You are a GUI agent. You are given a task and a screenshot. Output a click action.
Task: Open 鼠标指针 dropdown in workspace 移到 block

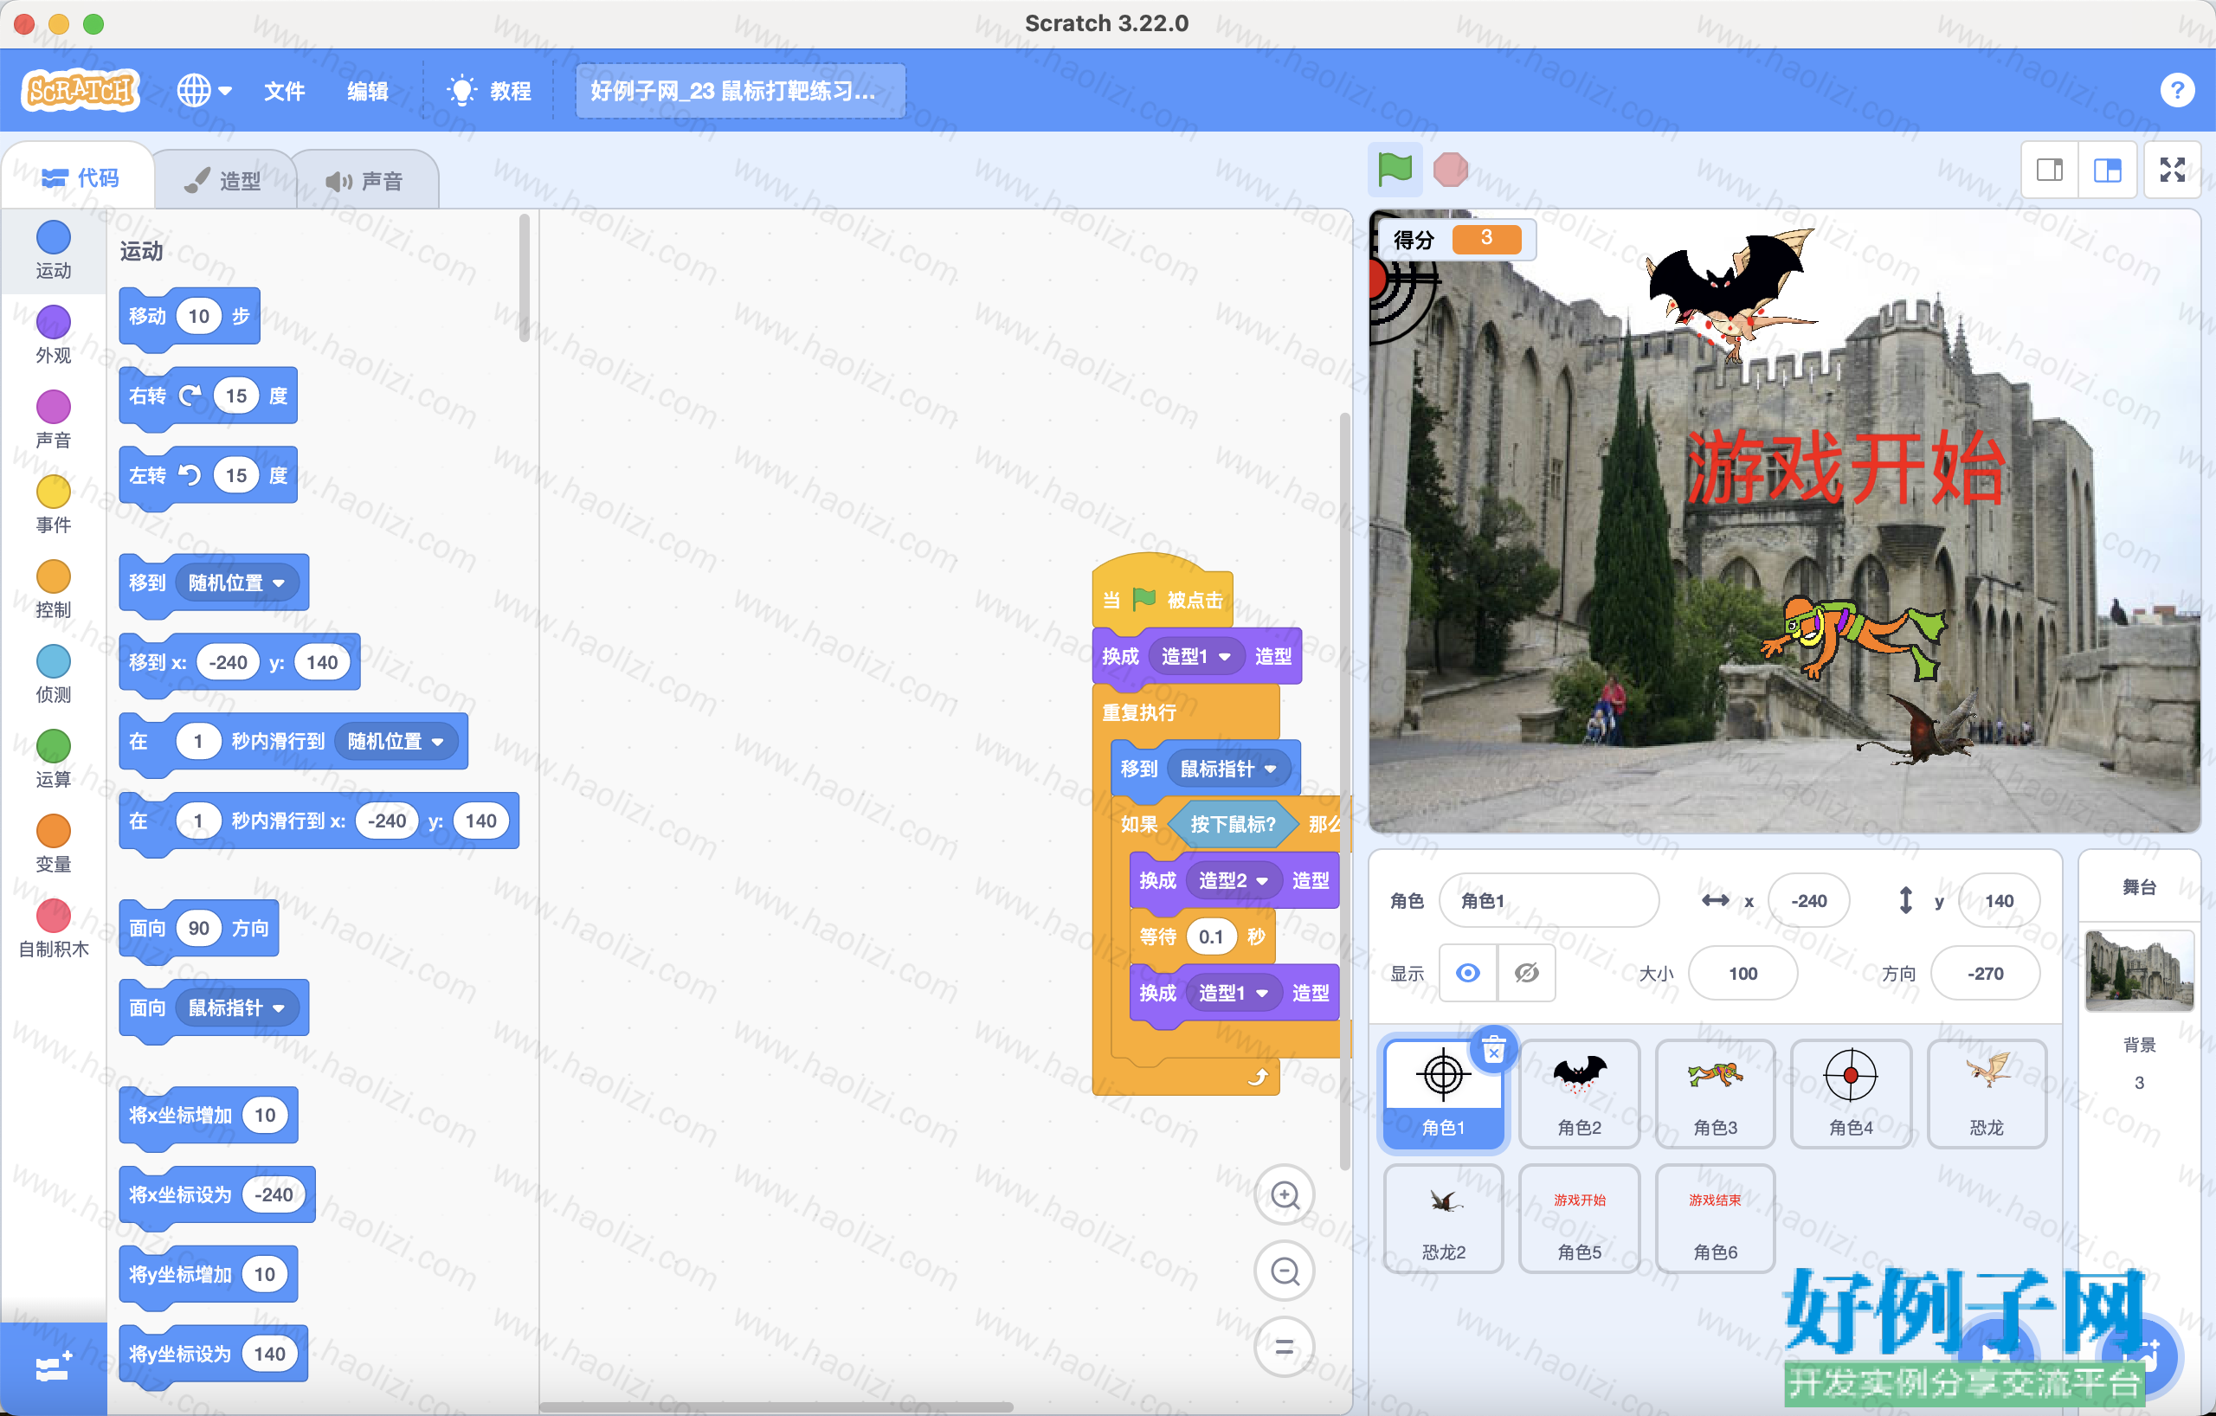[x=1228, y=769]
